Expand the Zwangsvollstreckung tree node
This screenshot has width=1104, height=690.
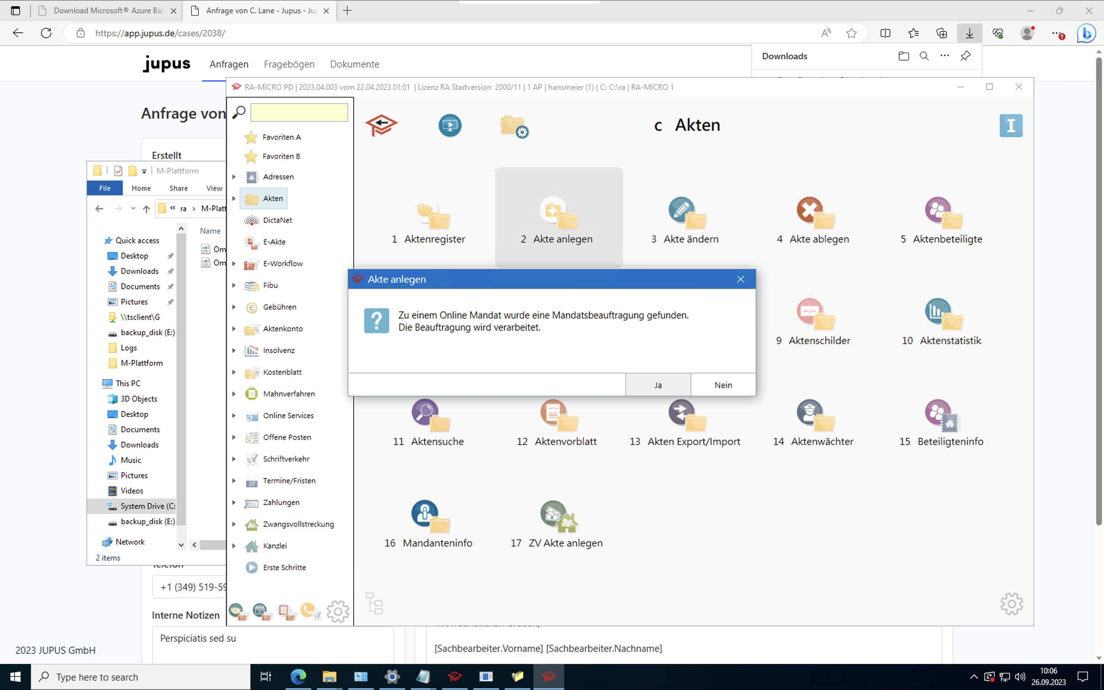coord(234,524)
